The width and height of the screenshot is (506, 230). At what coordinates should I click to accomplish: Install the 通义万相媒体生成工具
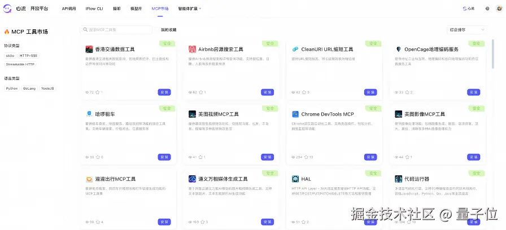[268, 222]
